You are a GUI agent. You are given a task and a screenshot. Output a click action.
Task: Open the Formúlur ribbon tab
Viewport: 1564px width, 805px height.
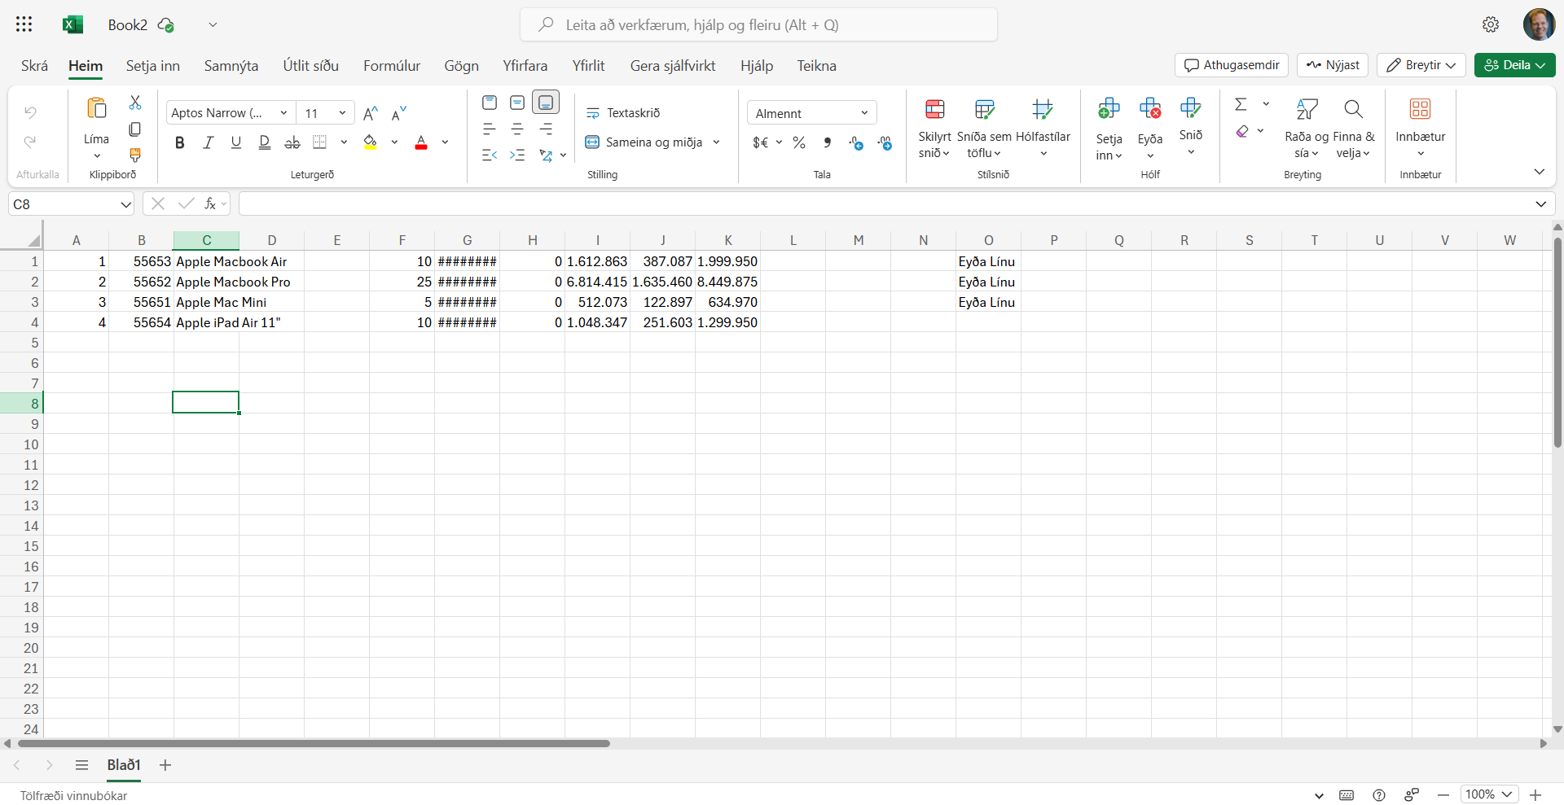coord(392,66)
